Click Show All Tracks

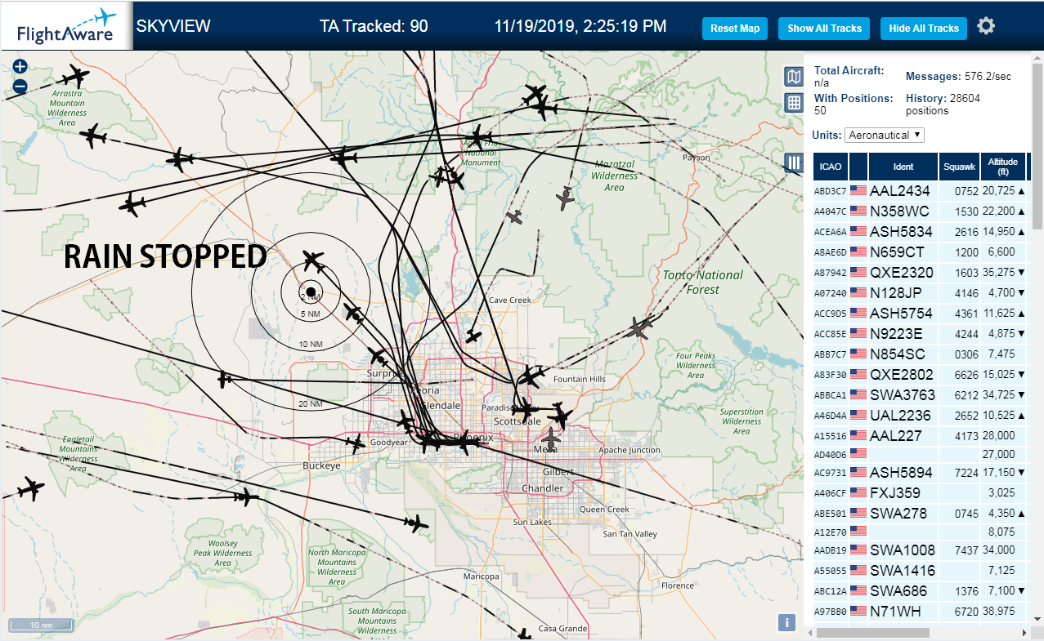pos(824,28)
